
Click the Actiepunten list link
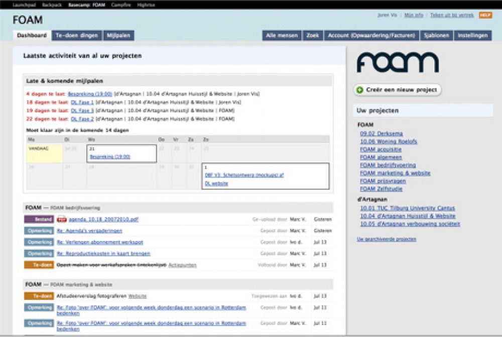coord(183,265)
